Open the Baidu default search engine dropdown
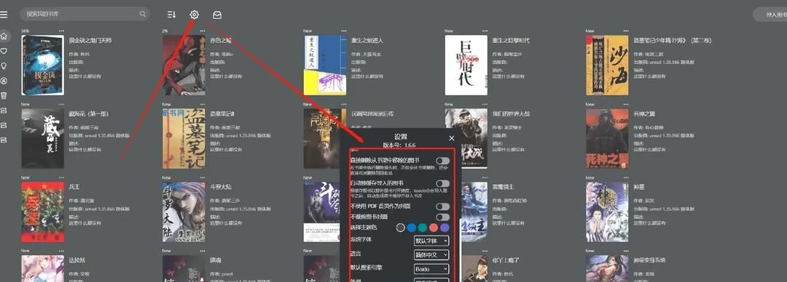This screenshot has width=787, height=282. point(431,269)
